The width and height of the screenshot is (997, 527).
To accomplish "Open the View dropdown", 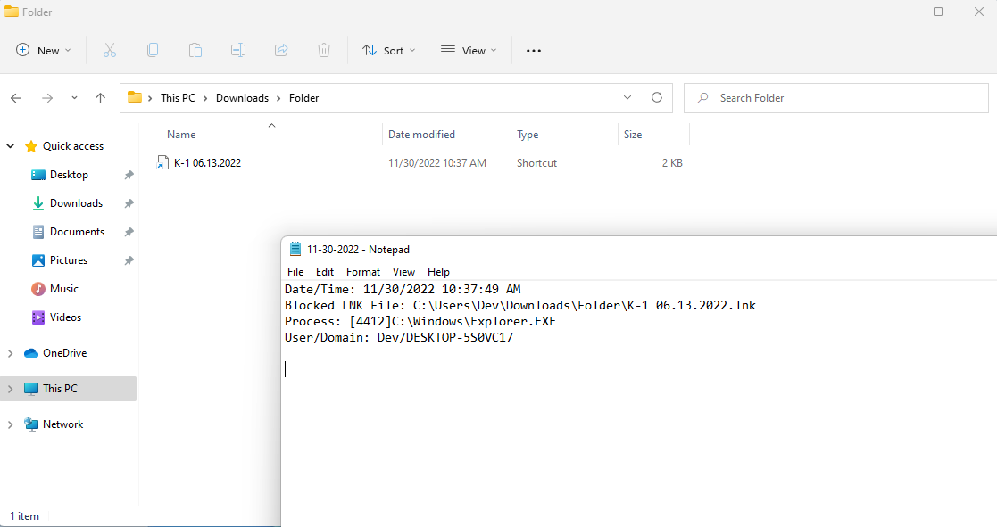I will pyautogui.click(x=469, y=50).
